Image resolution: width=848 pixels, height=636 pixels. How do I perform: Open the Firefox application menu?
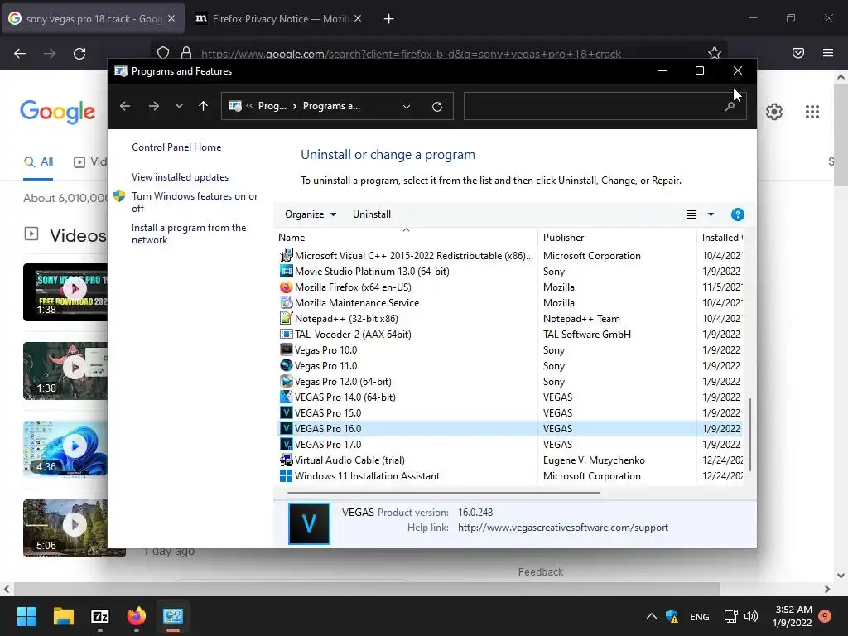828,53
